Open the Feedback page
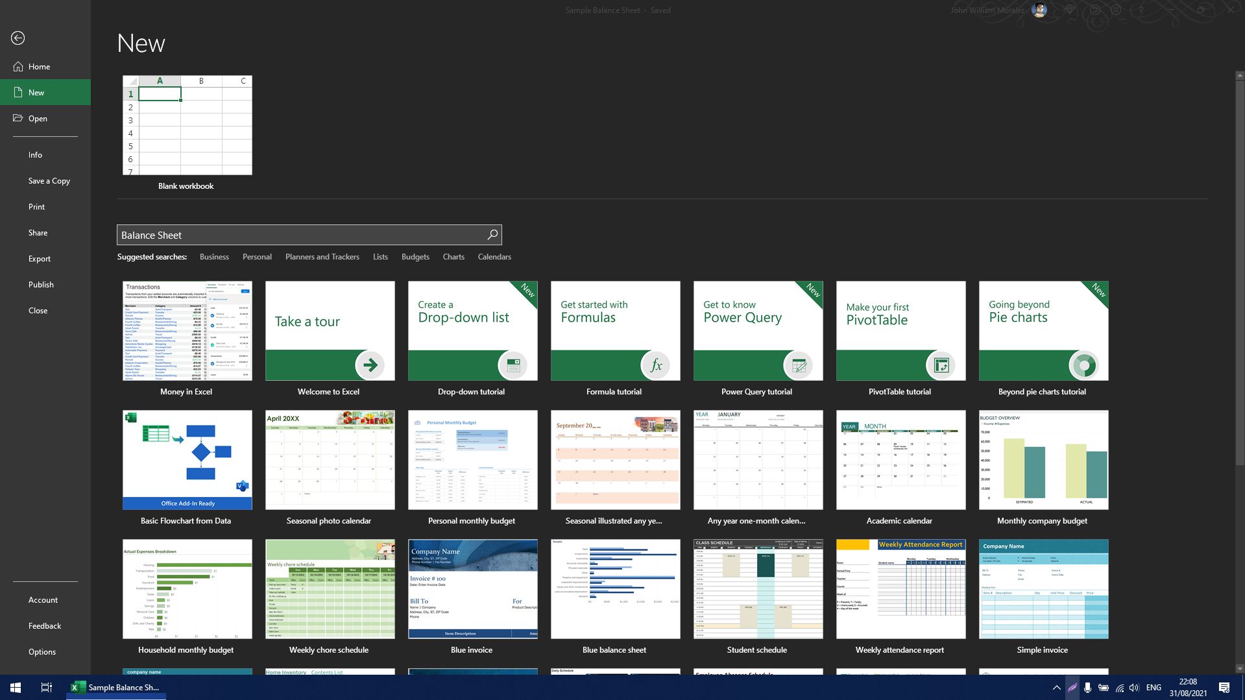Viewport: 1245px width, 700px height. tap(45, 625)
